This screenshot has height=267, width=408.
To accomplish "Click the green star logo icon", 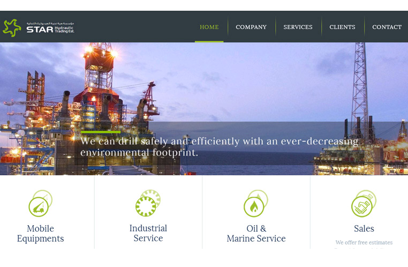I will (12, 28).
